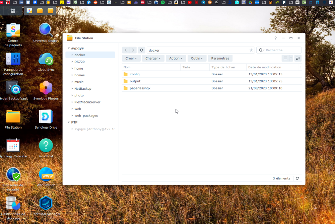This screenshot has width=335, height=224.
Task: Open File Station desktop shortcut
Action: pos(13,117)
